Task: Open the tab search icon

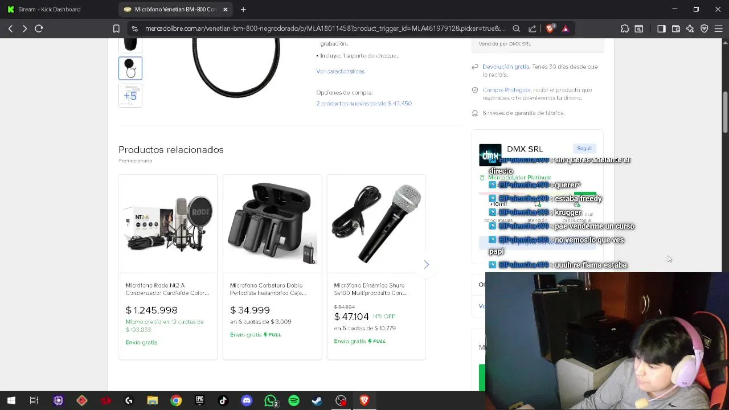Action: (x=639, y=28)
